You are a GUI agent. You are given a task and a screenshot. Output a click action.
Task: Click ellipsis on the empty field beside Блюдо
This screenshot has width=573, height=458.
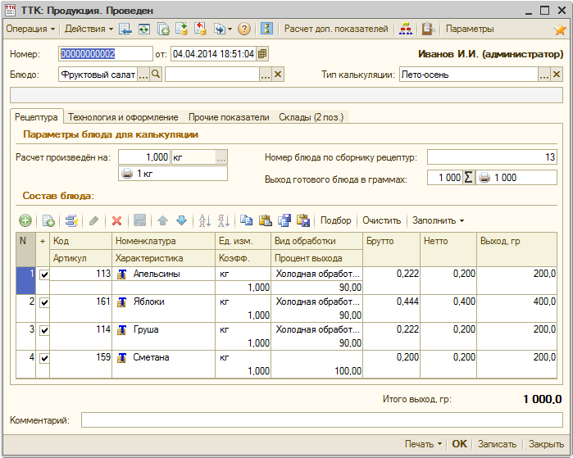(x=266, y=75)
